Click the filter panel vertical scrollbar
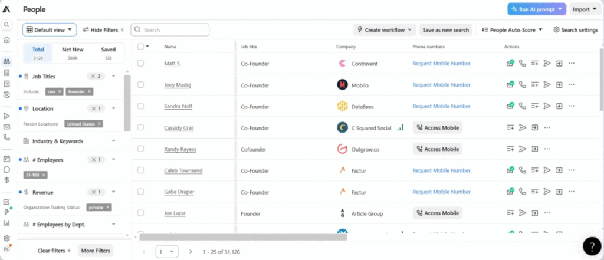The width and height of the screenshot is (604, 260). pyautogui.click(x=127, y=103)
